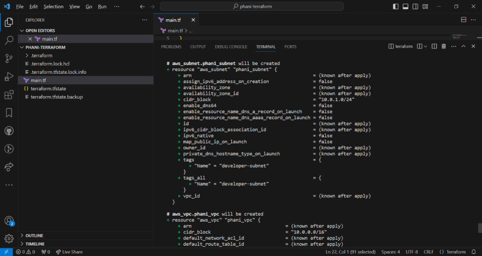Screen dimensions: 482x256
Task: Expand the OUTLINE section
Action: [34, 236]
